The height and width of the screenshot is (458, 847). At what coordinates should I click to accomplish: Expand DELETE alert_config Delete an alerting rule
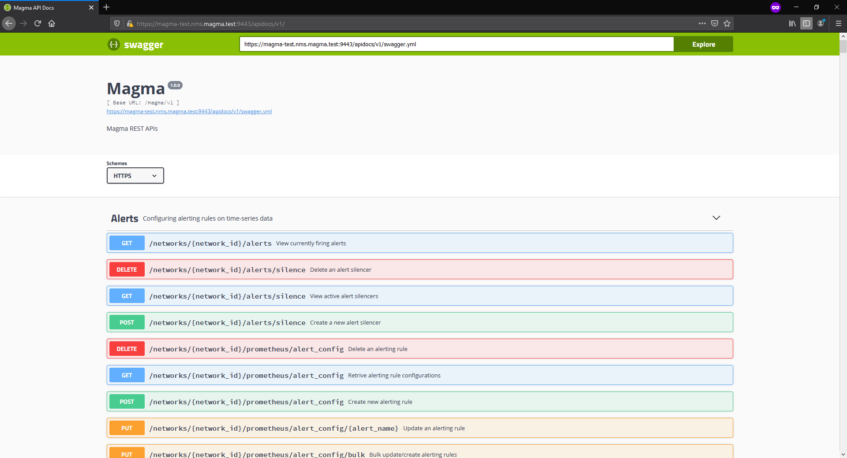point(420,349)
